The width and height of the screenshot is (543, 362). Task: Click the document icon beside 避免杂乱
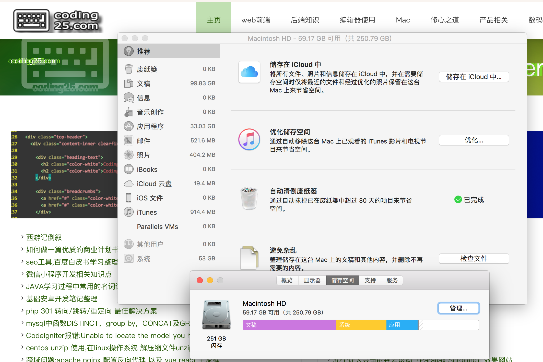coord(249,257)
